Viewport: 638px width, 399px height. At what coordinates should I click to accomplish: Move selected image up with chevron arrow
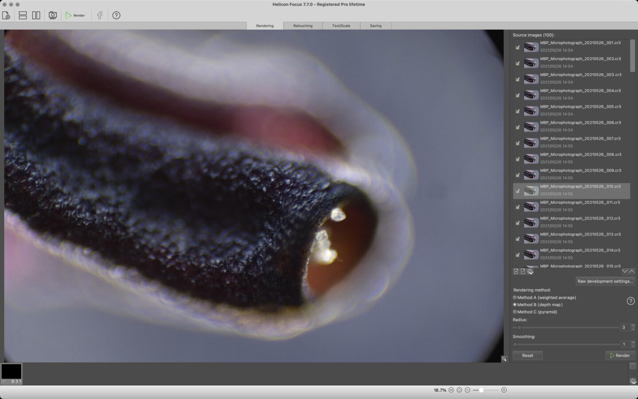(632, 272)
